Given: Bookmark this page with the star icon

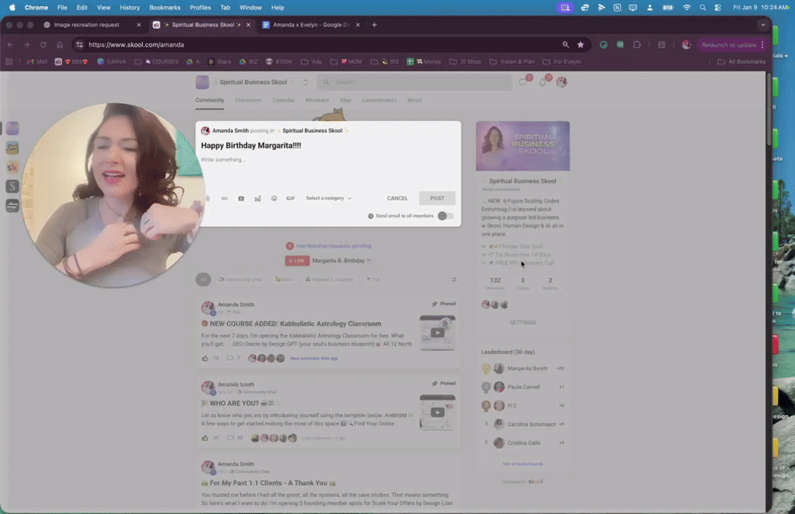Looking at the screenshot, I should [581, 44].
